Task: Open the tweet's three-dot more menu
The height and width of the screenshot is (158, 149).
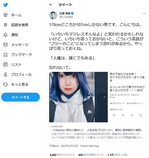Action: pos(144,13)
